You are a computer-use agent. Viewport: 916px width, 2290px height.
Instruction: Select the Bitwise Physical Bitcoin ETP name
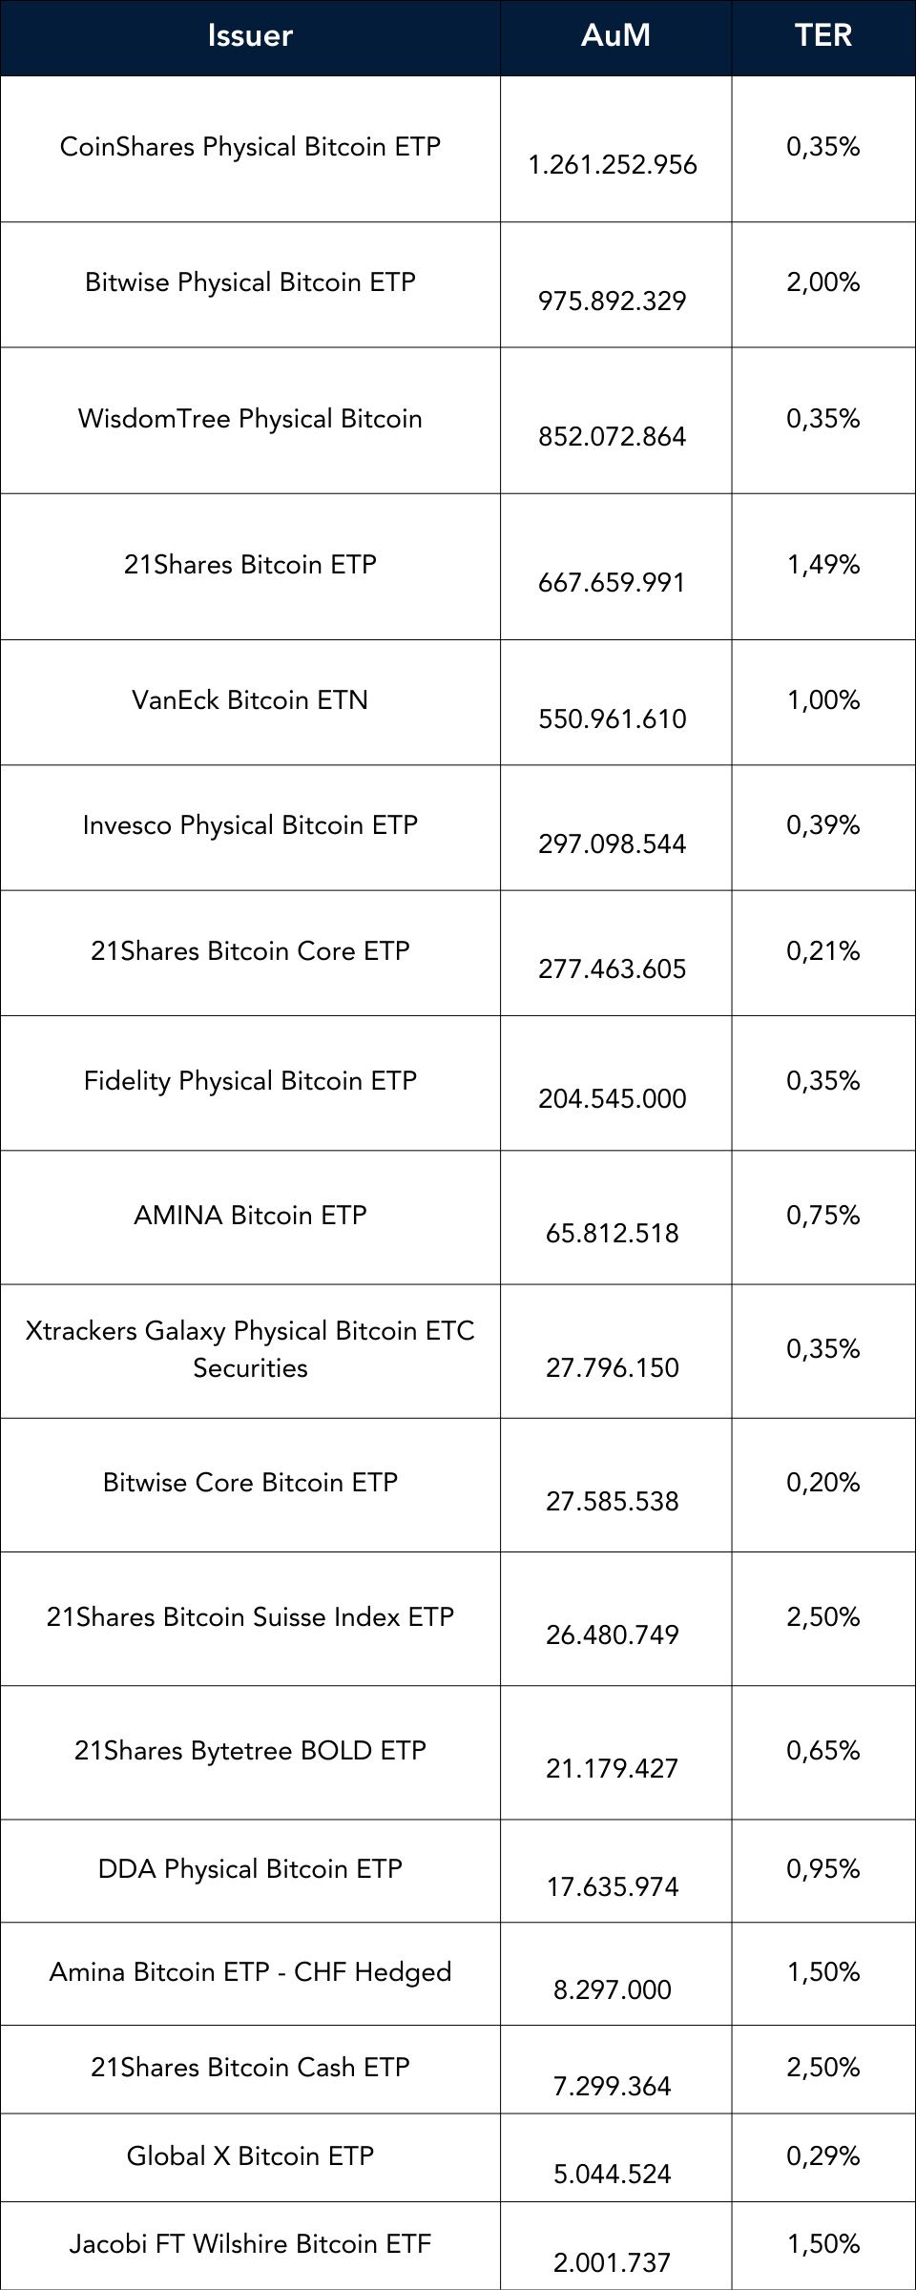click(x=250, y=282)
